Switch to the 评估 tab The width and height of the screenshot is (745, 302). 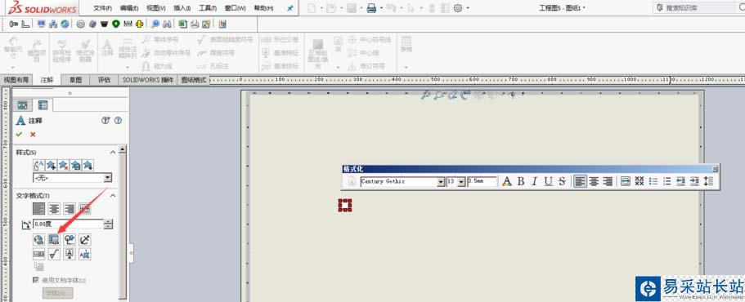pos(105,80)
